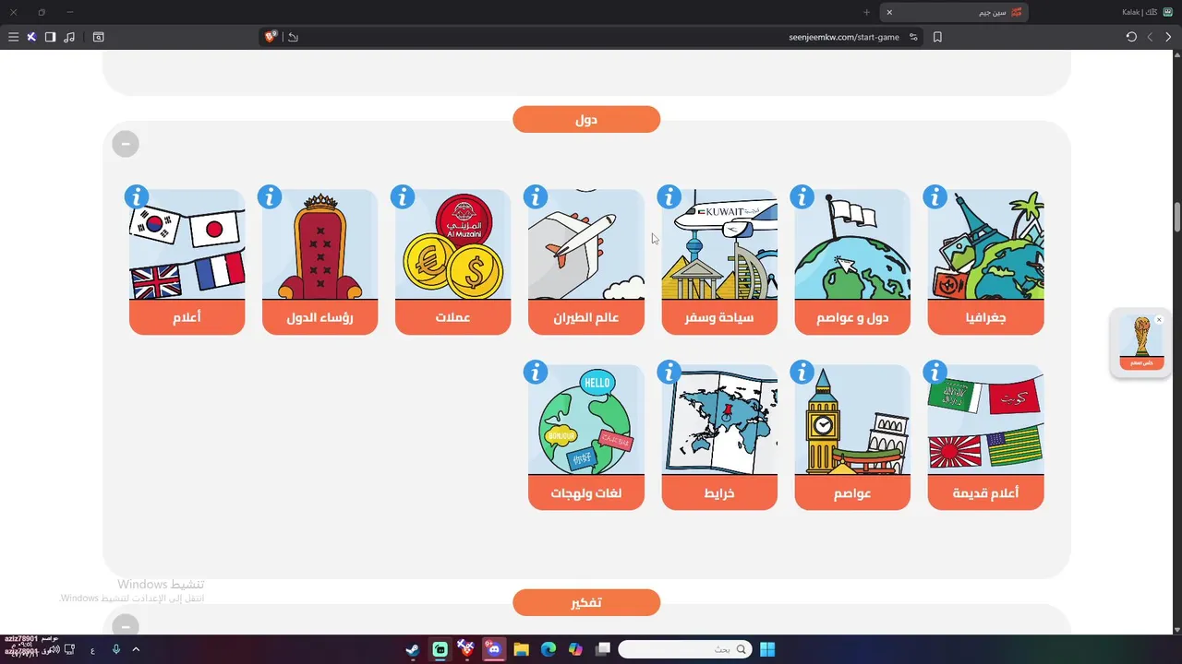Open the World Cup floating widget
Screen dimensions: 1182x664
(x=1141, y=344)
